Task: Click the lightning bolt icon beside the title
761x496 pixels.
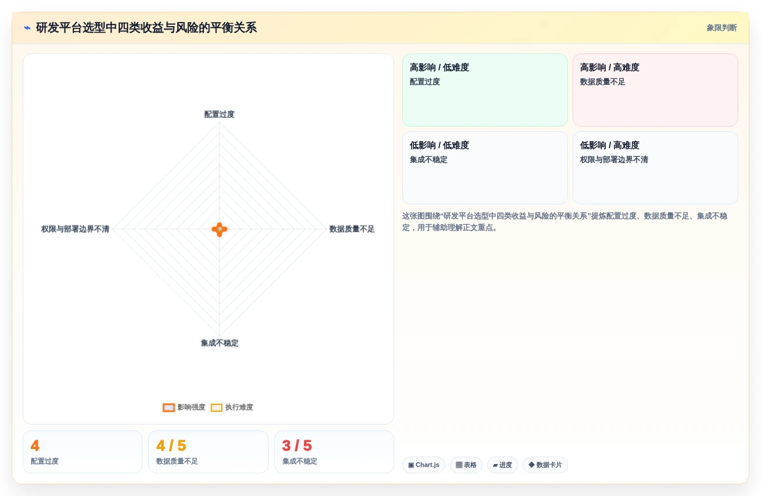Action: (27, 28)
